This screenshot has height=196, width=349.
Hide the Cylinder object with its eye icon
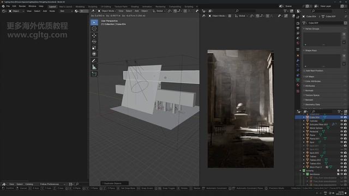341,121
